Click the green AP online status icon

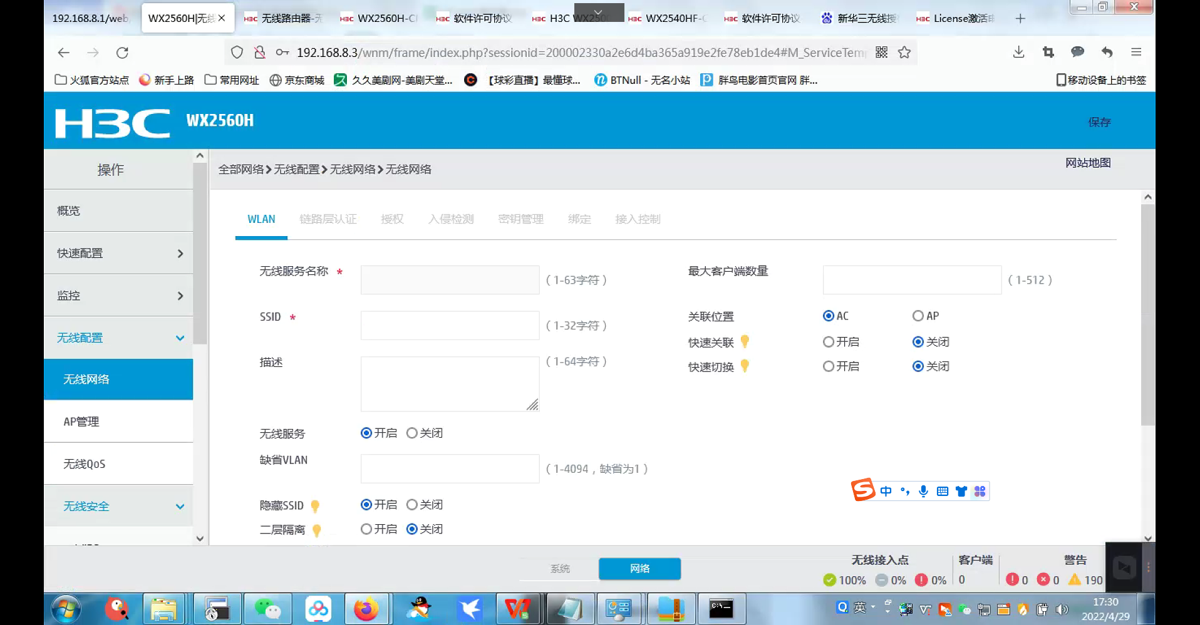pos(830,580)
